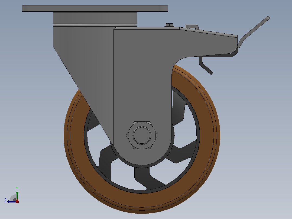Click the small clip bracket next to the top bolt
The height and width of the screenshot is (219, 292).
(192, 27)
